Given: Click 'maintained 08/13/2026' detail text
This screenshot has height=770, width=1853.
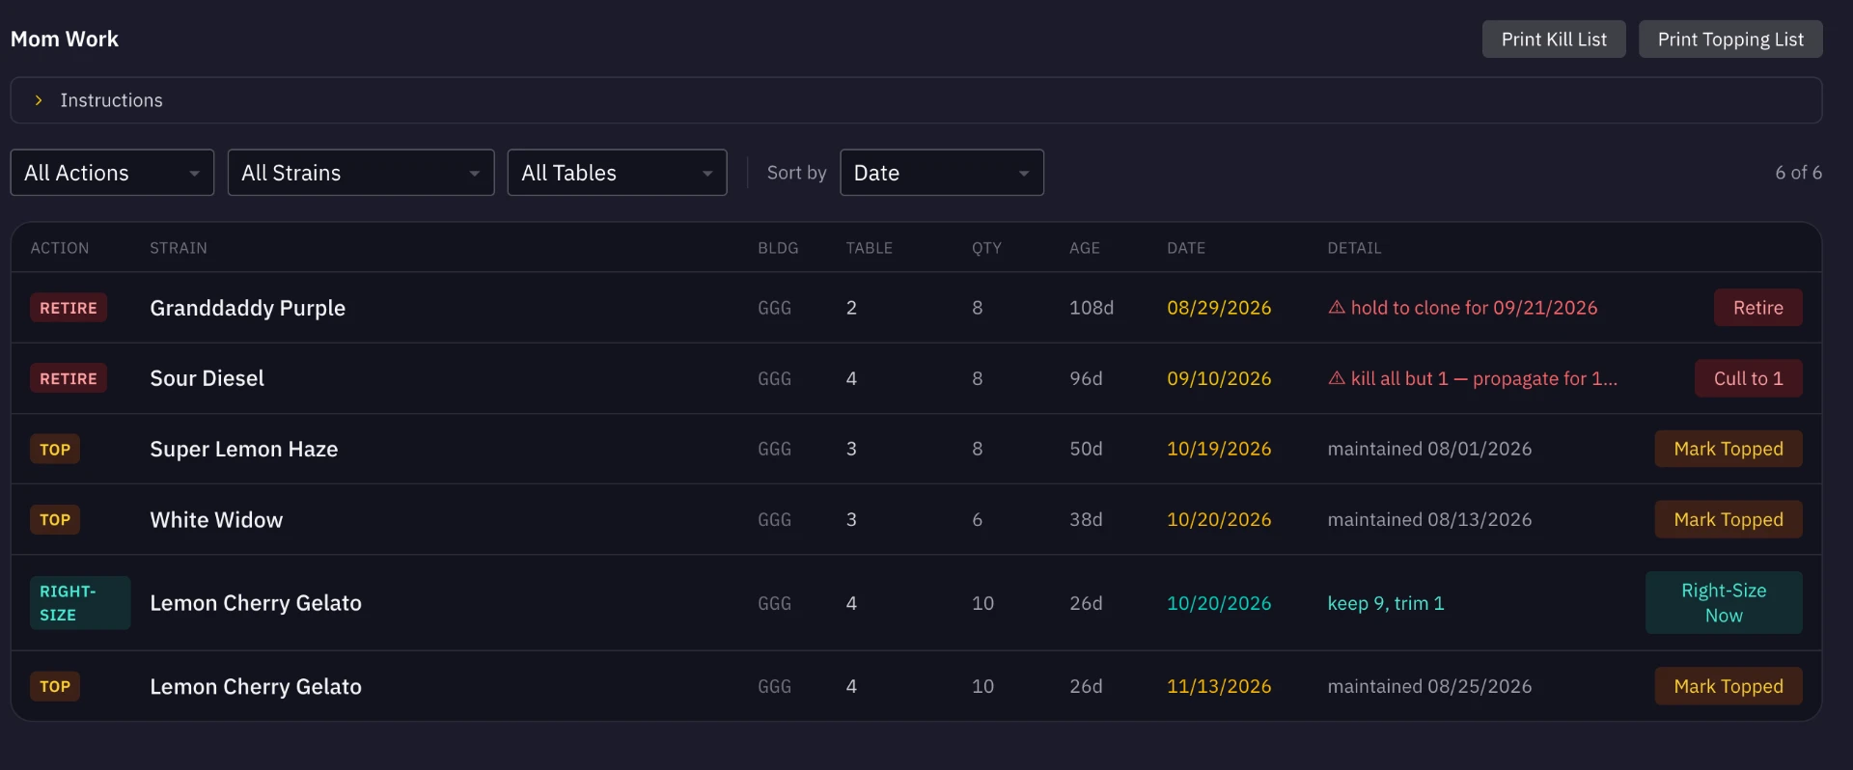Looking at the screenshot, I should [x=1429, y=519].
